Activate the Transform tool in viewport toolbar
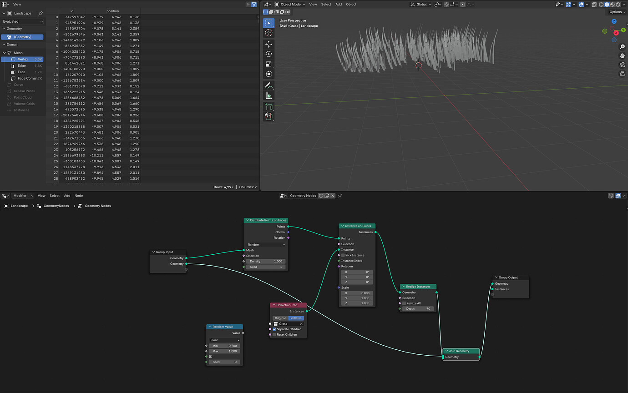Viewport: 628px width, 393px height. pos(268,74)
